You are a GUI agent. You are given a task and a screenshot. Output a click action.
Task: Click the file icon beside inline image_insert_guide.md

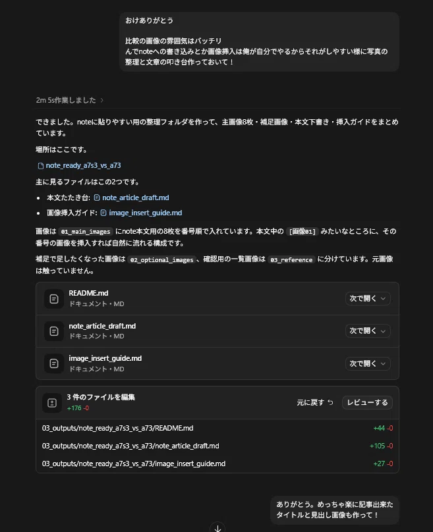pos(103,213)
